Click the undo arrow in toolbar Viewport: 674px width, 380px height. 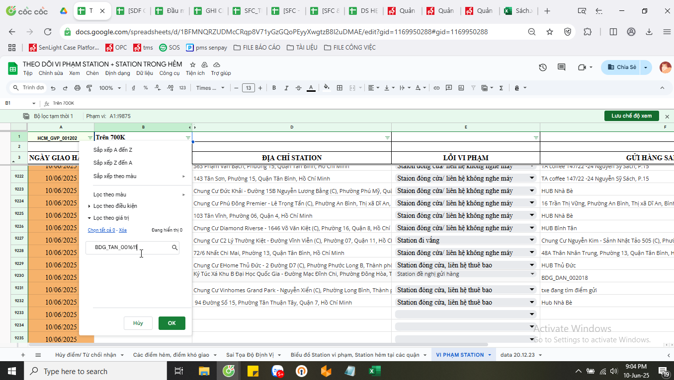tap(53, 88)
